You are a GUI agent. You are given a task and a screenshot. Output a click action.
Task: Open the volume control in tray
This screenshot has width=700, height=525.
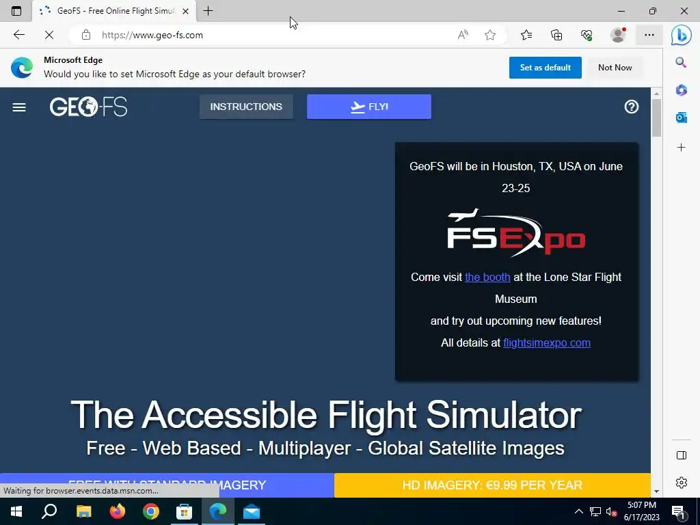click(610, 511)
